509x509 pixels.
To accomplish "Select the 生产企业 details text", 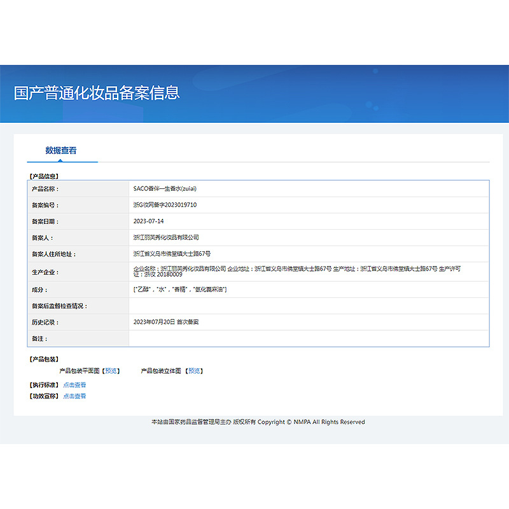I will (297, 272).
